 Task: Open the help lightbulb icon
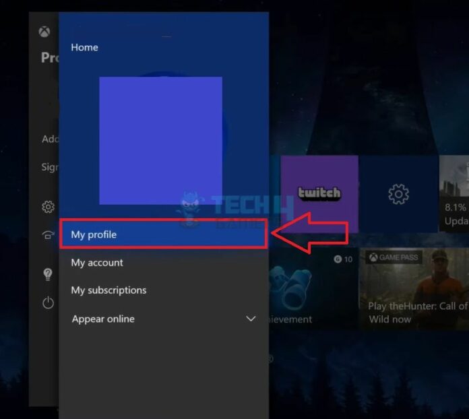[x=48, y=274]
